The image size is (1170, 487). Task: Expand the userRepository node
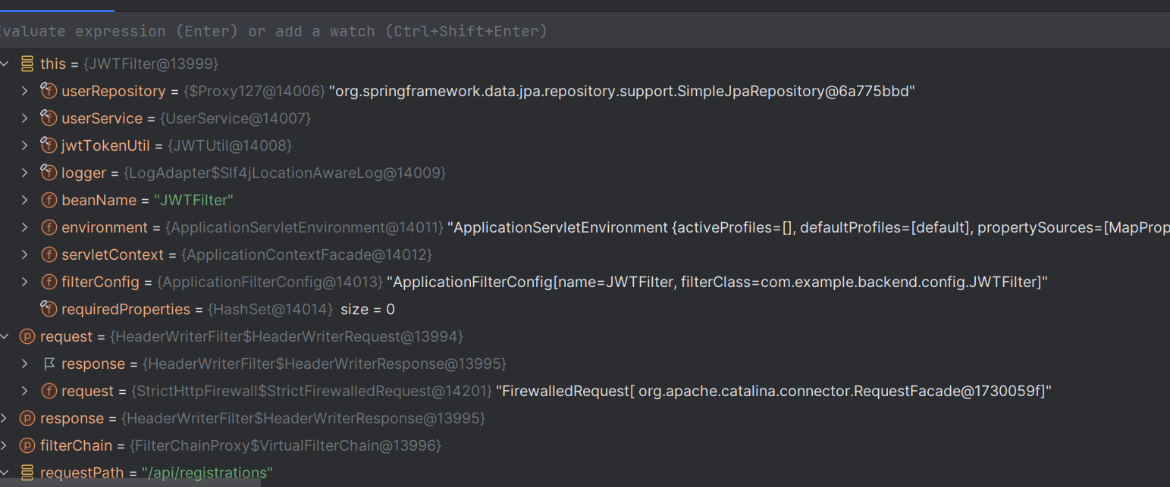25,92
